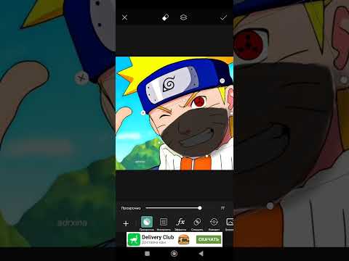Open the Delivery Club ad title
Screen dimensions: 349x261
(158, 237)
